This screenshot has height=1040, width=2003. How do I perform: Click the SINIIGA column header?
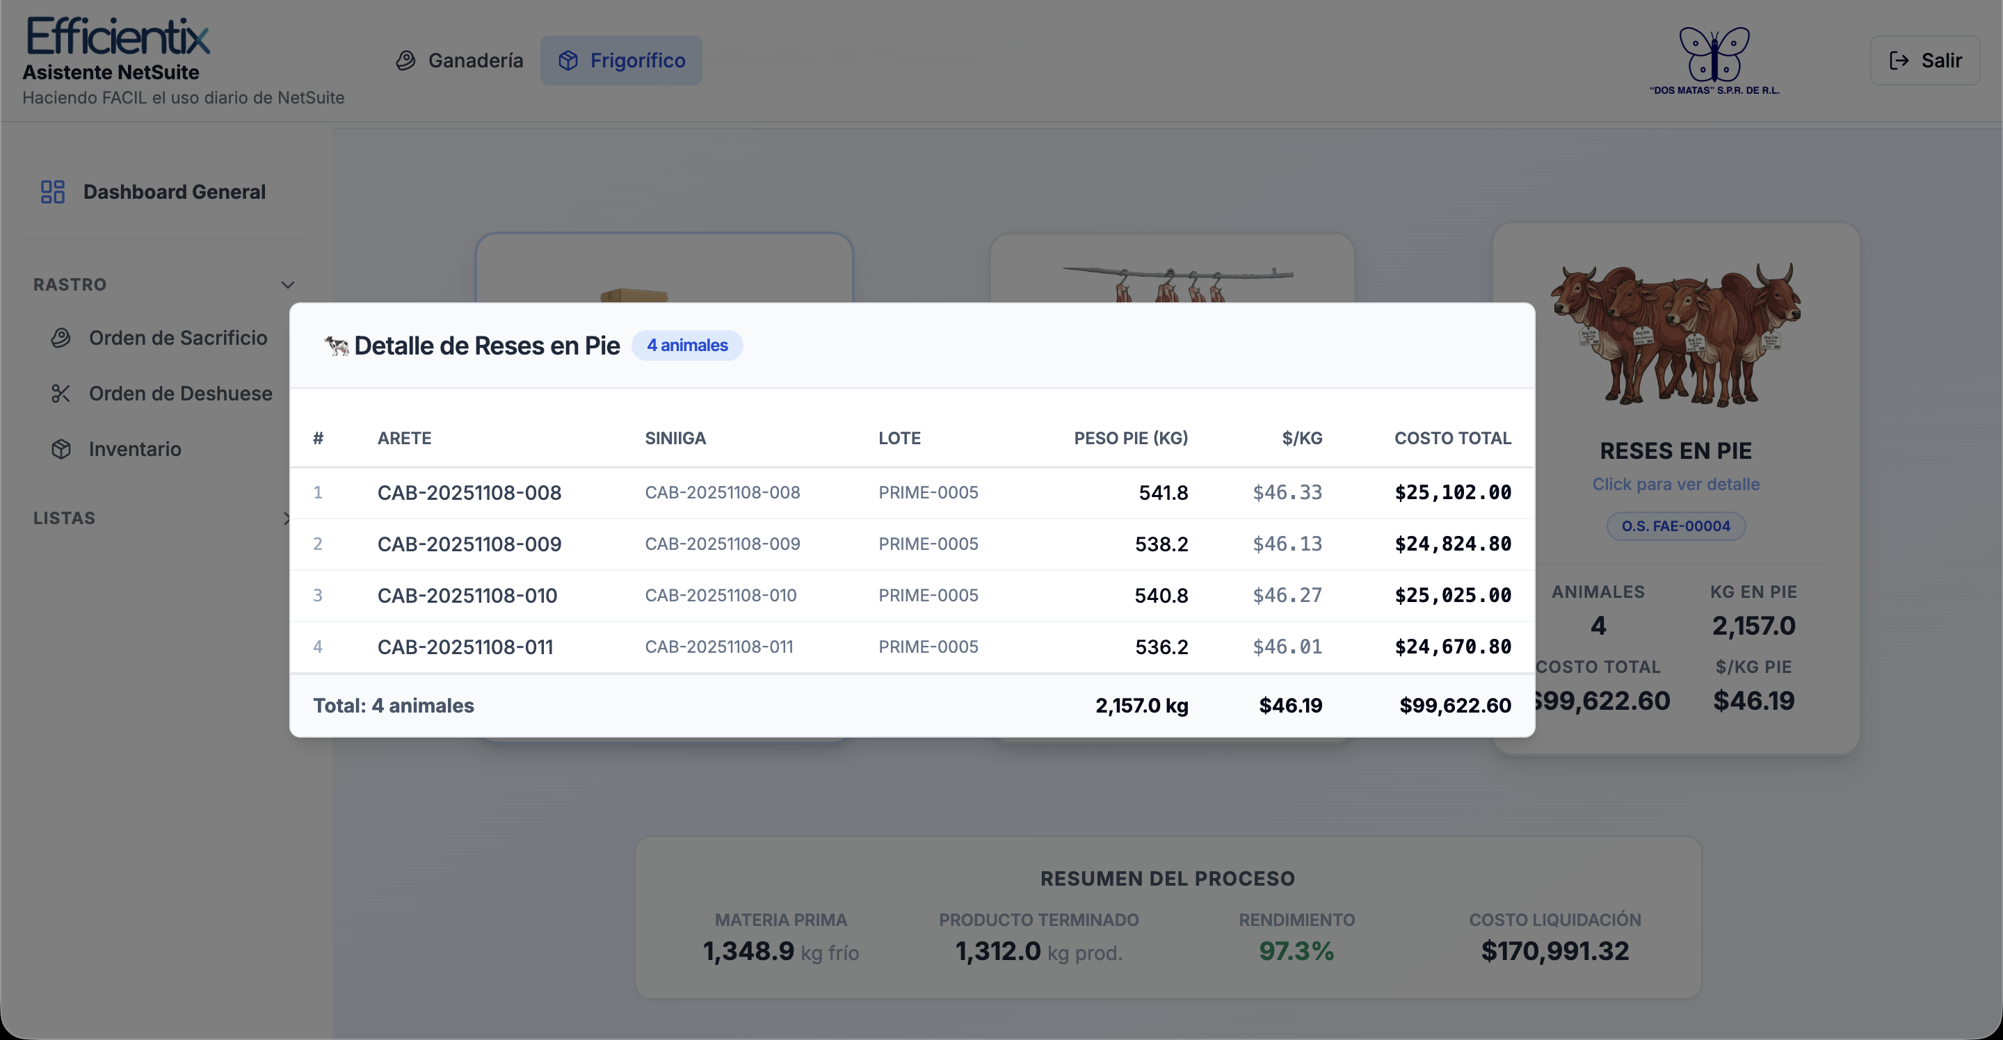tap(675, 439)
